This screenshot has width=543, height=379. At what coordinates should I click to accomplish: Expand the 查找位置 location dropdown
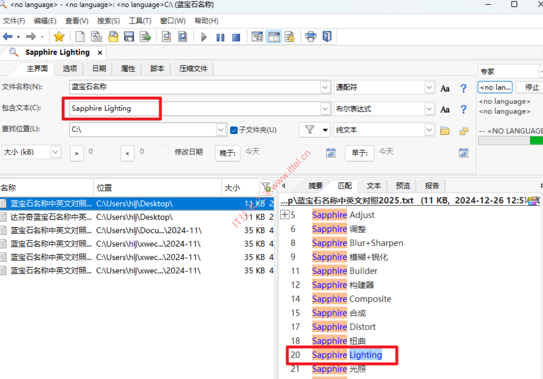click(220, 130)
